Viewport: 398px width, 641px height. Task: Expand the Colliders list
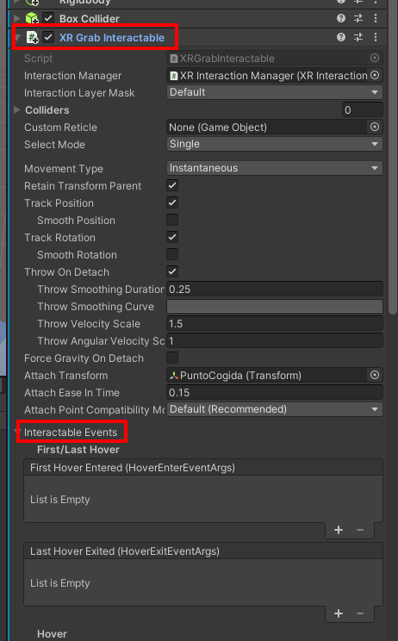coord(16,110)
